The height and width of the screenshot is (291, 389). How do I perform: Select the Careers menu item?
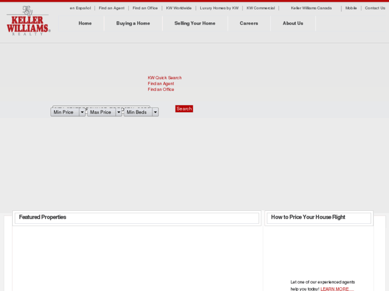coord(249,23)
